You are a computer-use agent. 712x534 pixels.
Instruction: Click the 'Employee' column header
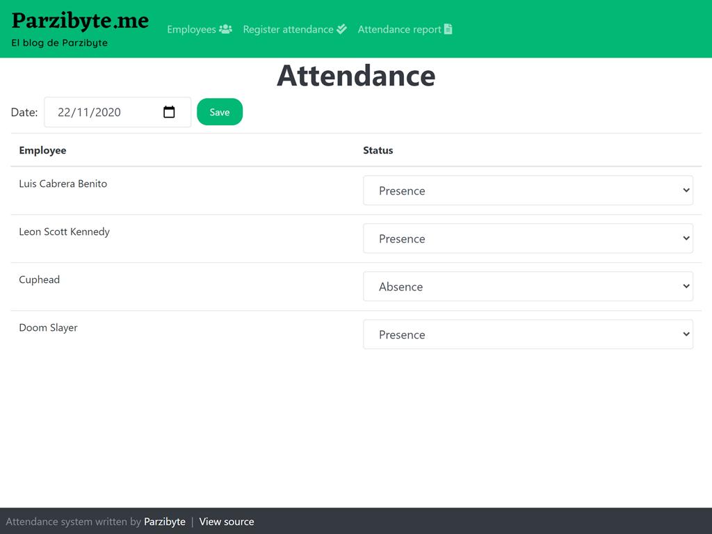tap(42, 150)
